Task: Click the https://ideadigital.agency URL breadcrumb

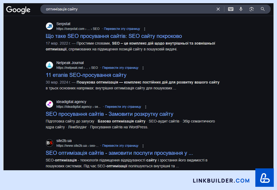Action: point(78,107)
